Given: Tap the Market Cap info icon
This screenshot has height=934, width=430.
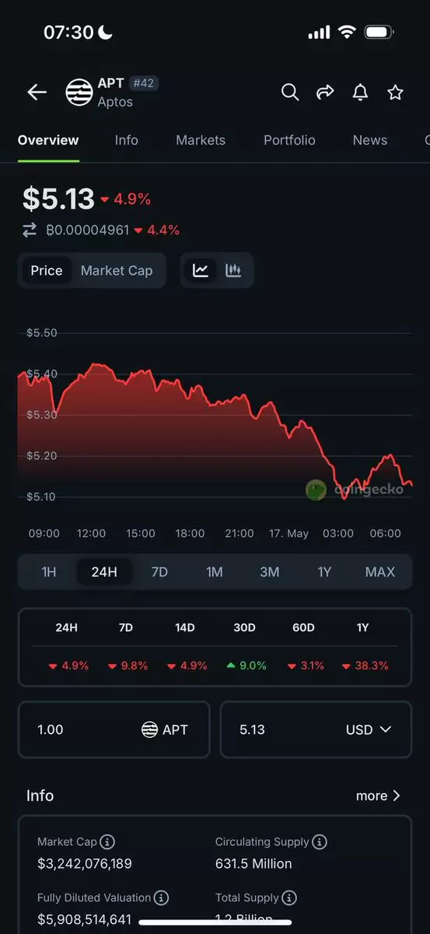Looking at the screenshot, I should pos(108,842).
